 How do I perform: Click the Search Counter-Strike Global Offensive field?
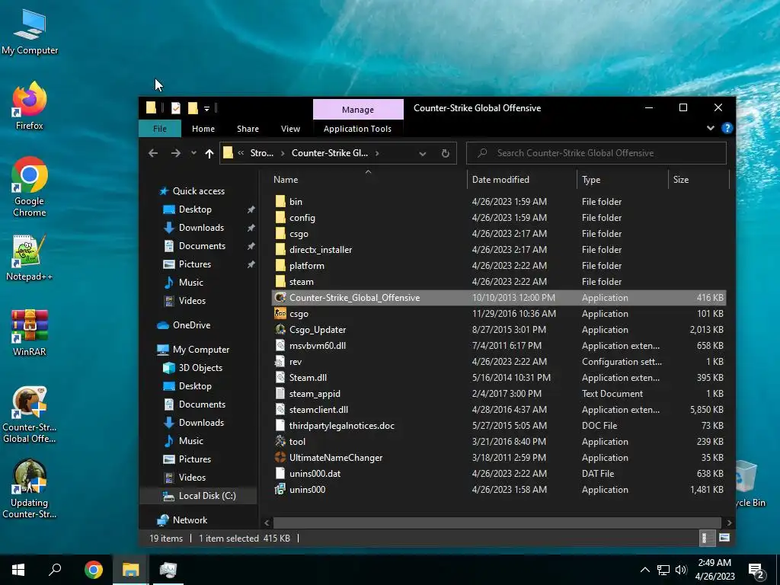click(596, 153)
